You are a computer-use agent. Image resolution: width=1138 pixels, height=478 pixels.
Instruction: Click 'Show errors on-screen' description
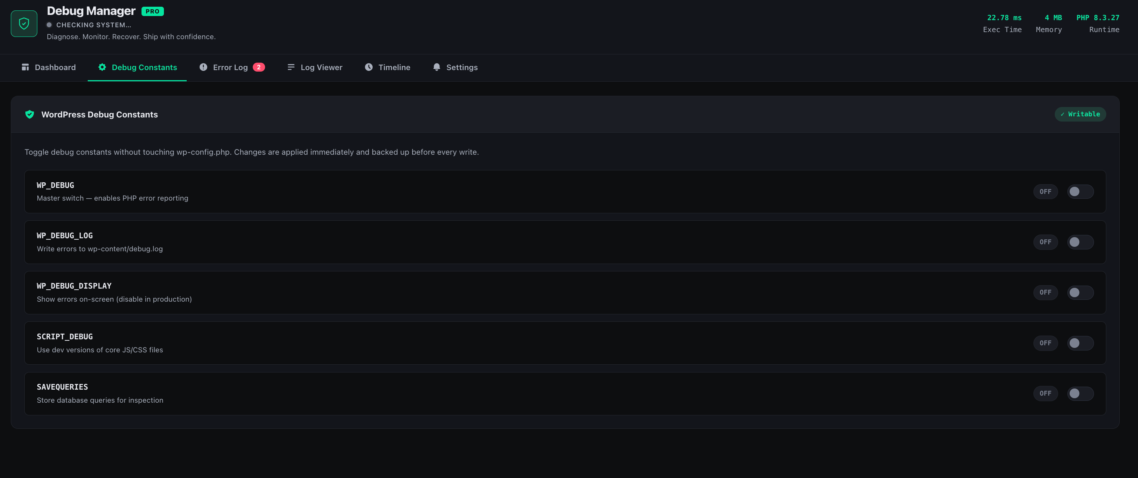114,299
